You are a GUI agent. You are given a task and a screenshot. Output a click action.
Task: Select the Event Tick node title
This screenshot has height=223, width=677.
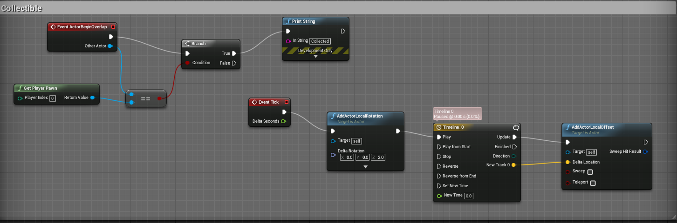click(x=268, y=102)
